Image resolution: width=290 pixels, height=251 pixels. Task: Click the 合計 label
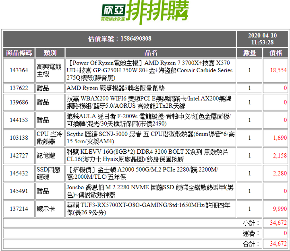pos(251,244)
